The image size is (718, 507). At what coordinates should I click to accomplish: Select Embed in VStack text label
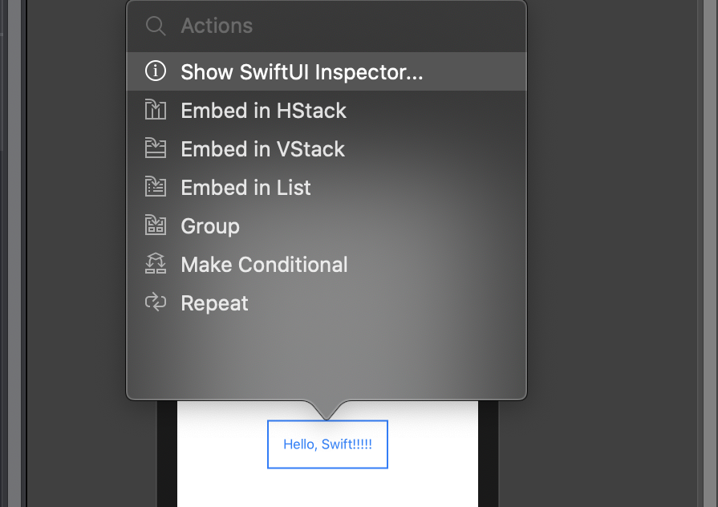coord(262,149)
